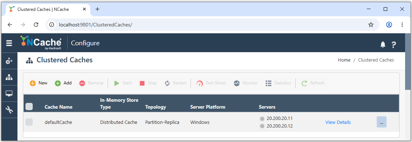This screenshot has height=142, width=412.
Task: Reload the page with browser refresh
Action: [x=36, y=25]
